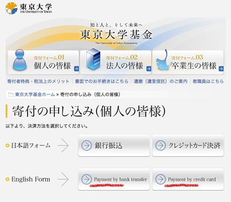The image size is (231, 202).
Task: Open the 寄付フォーム.01 個人の皆様 form
Action: (x=43, y=62)
